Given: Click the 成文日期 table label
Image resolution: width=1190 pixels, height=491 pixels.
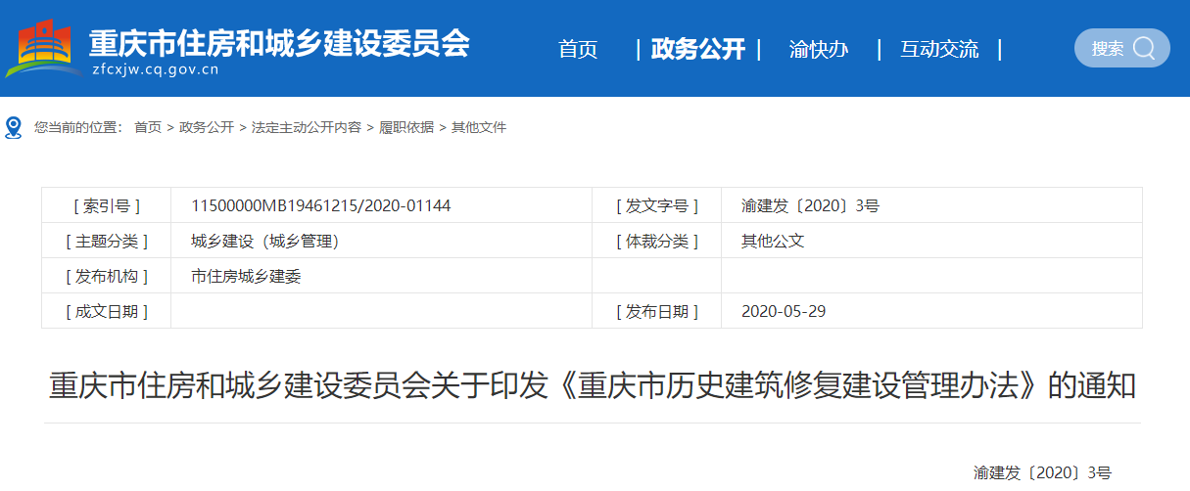Looking at the screenshot, I should [x=107, y=311].
